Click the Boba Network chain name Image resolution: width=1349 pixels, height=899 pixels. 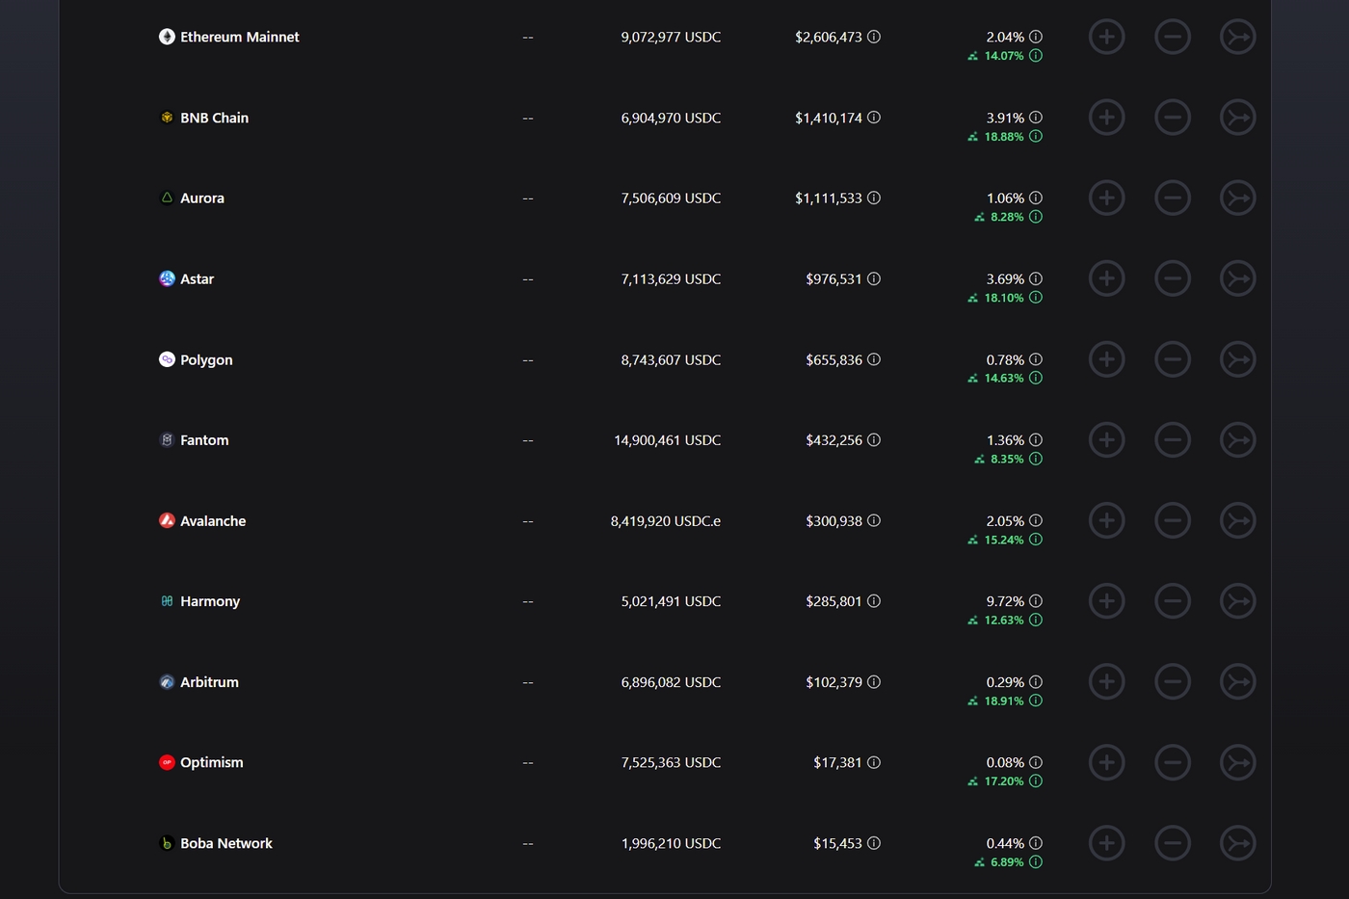point(226,843)
